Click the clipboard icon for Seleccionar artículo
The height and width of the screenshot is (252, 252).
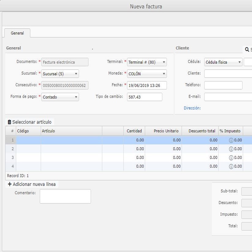9,122
